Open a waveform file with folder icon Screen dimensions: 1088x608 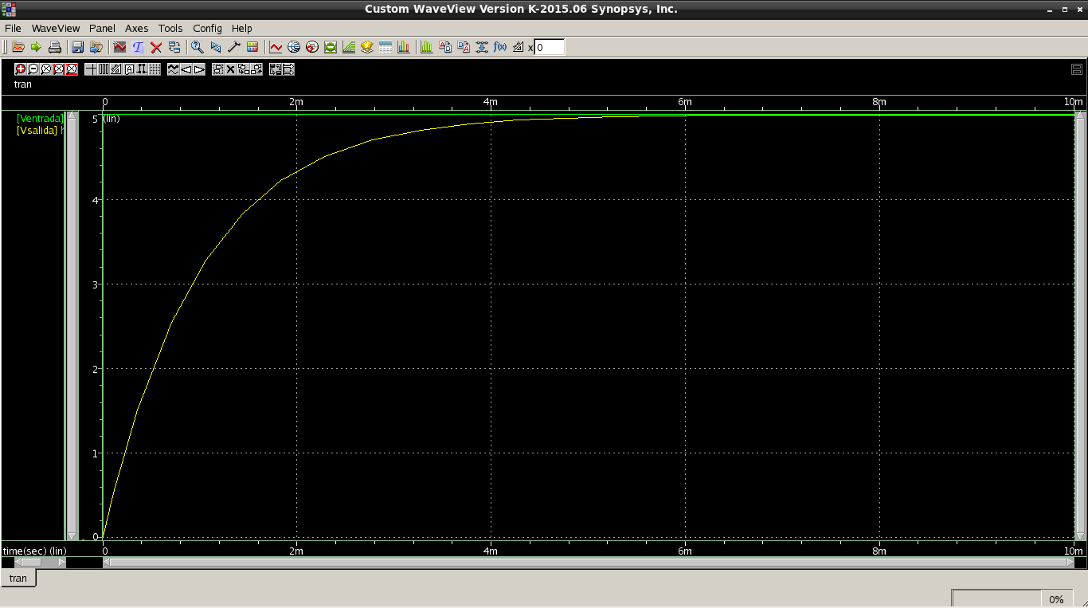(x=18, y=47)
